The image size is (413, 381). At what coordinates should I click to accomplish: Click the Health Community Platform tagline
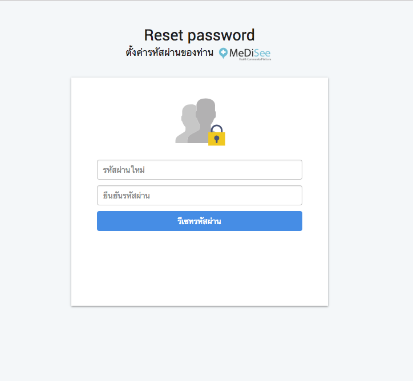[x=255, y=59]
